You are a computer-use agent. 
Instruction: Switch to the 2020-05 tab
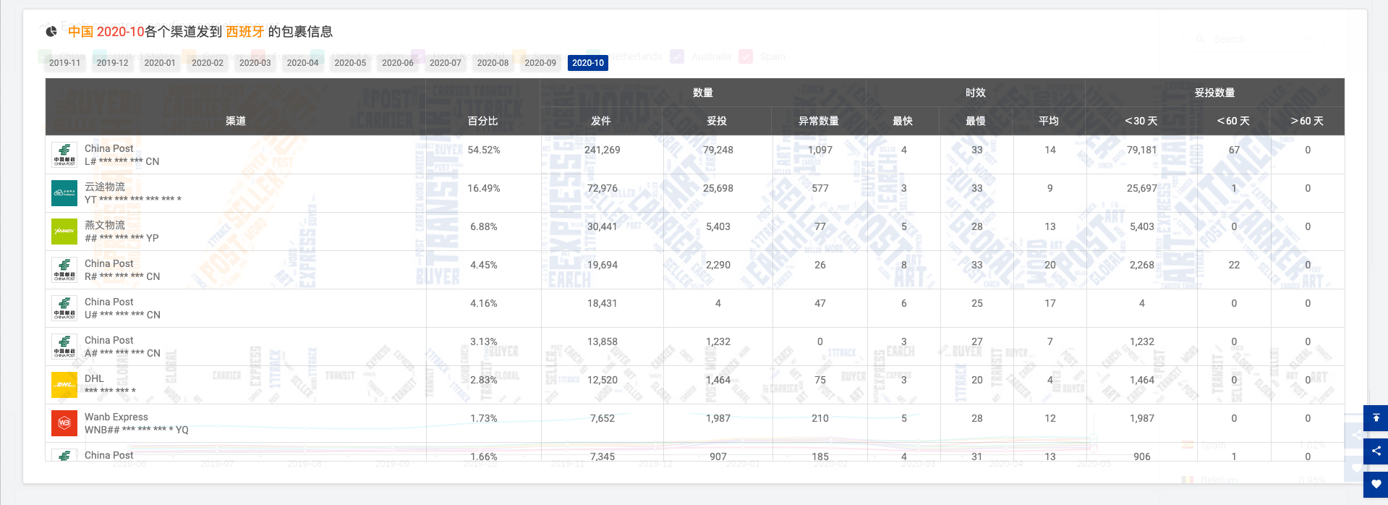350,63
